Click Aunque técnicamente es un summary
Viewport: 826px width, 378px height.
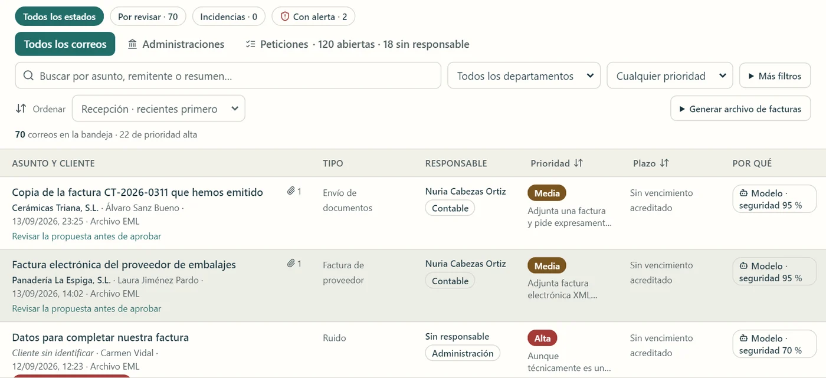click(x=569, y=361)
